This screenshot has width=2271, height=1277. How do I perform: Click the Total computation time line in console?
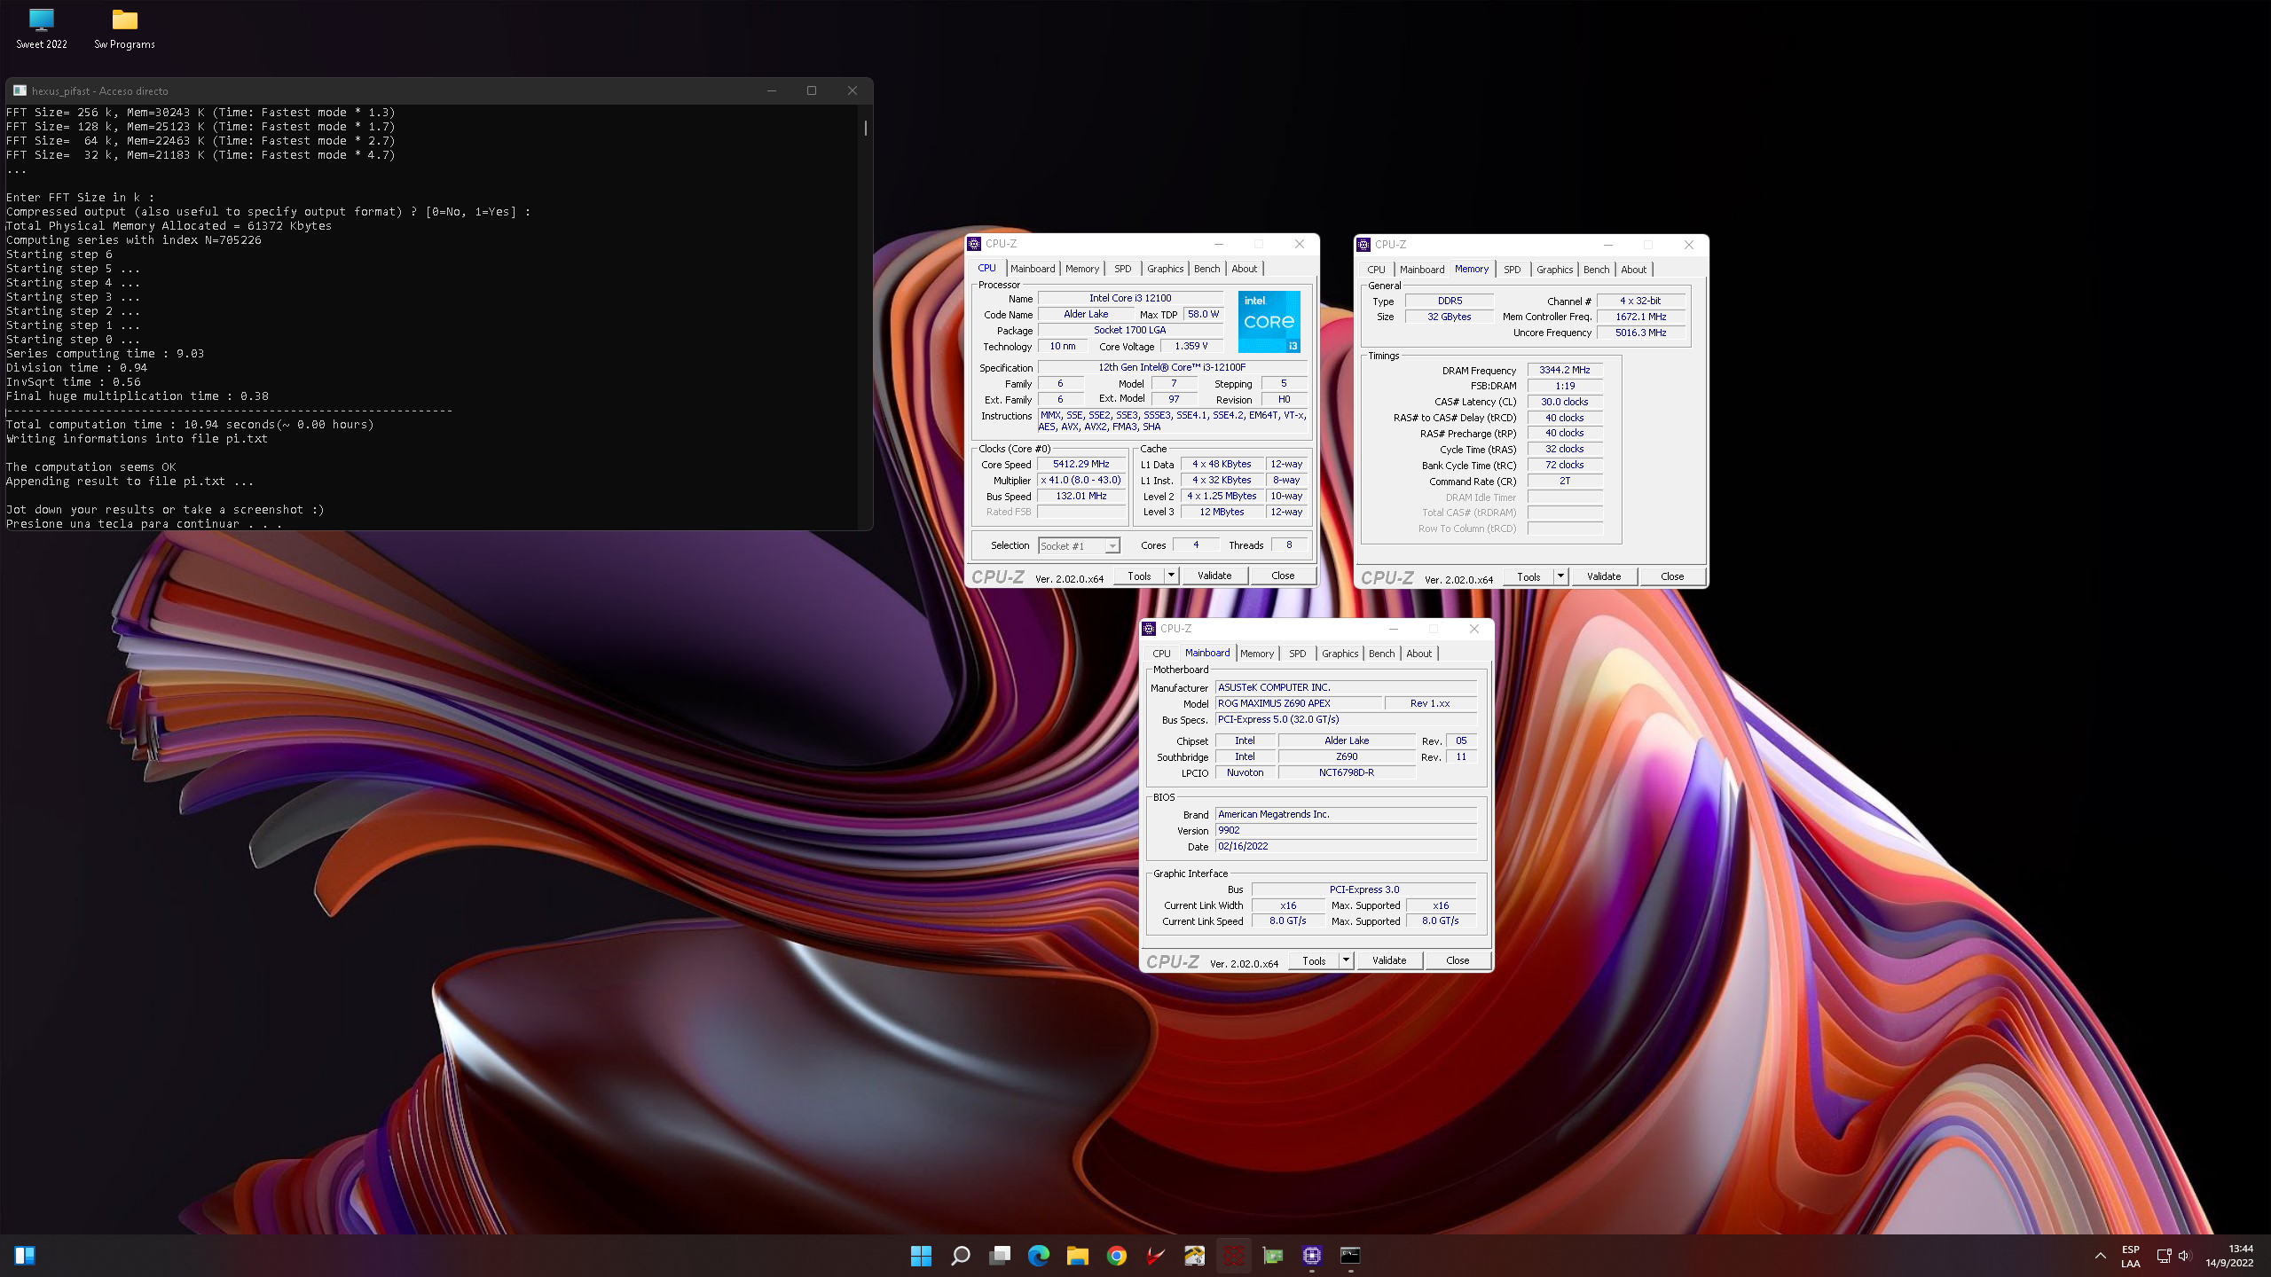coord(190,425)
